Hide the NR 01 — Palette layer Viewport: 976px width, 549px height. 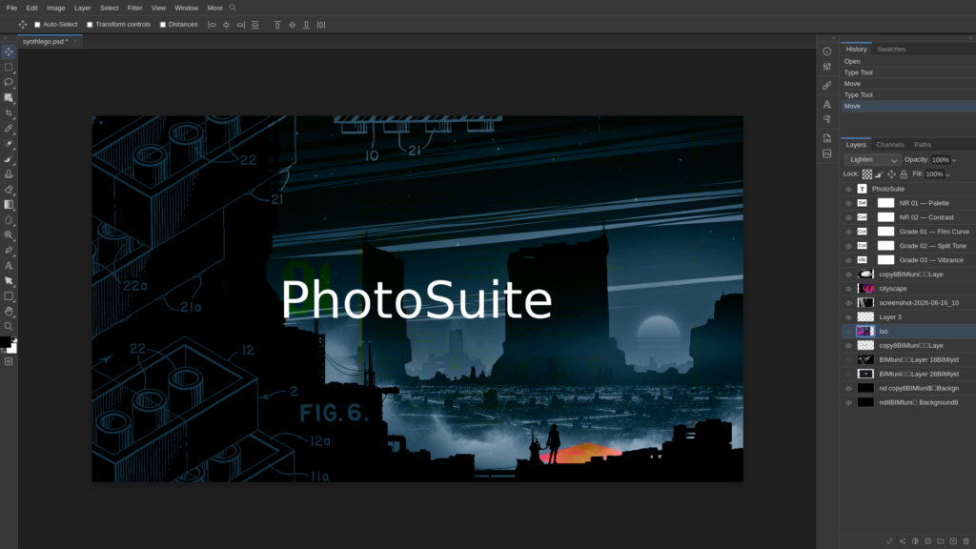(848, 204)
